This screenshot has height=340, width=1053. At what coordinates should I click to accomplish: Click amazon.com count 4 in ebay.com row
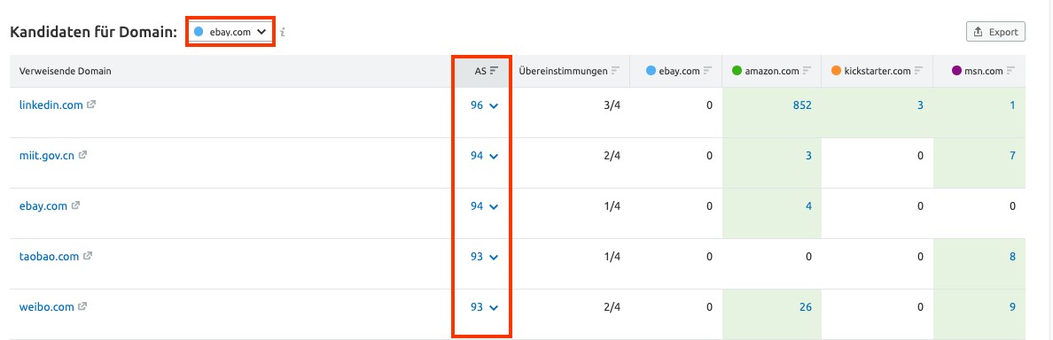pos(809,206)
